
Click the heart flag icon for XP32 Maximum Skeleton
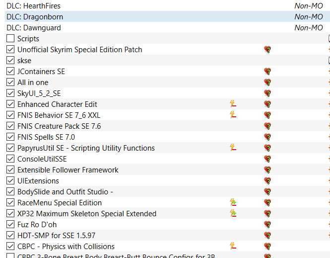pos(267,214)
